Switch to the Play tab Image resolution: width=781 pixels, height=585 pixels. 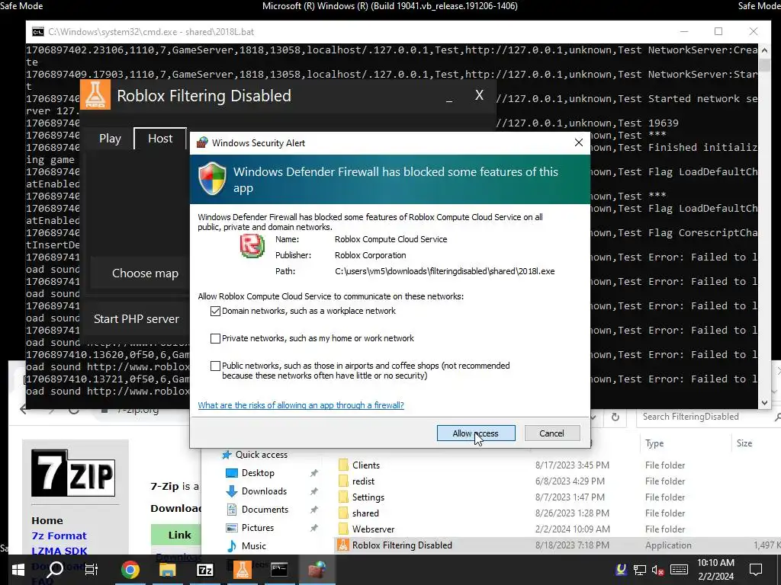(110, 139)
